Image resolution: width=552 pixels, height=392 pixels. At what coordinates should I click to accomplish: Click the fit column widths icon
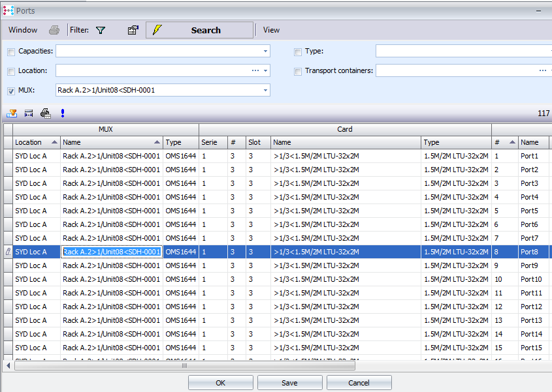[x=29, y=113]
